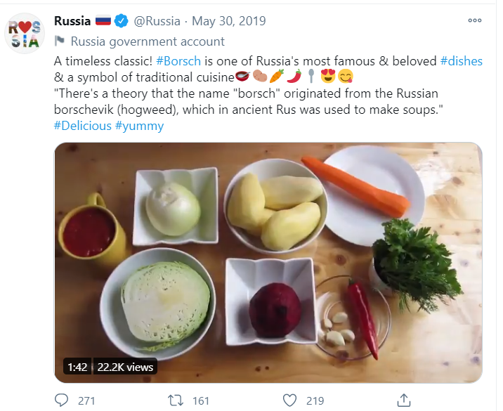Click the government account flag icon
The width and height of the screenshot is (503, 411).
pyautogui.click(x=60, y=41)
